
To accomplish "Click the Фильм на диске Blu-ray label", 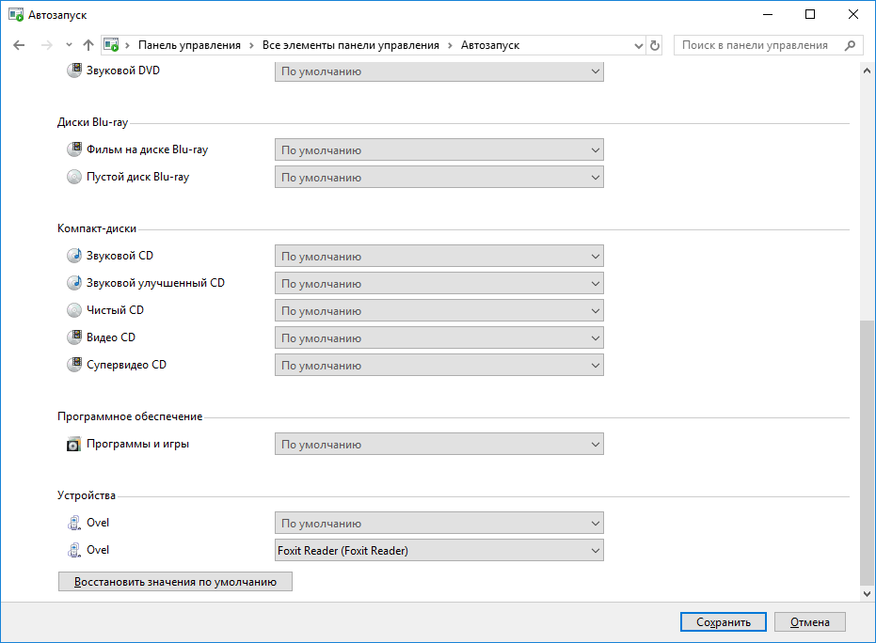I will [147, 149].
